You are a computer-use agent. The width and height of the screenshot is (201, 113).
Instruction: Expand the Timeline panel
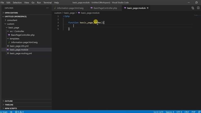pyautogui.click(x=26, y=105)
